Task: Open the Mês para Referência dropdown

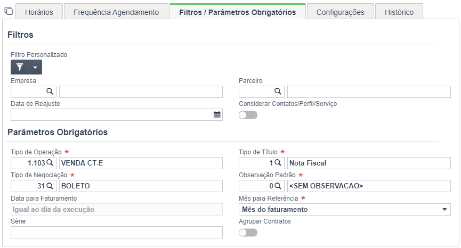Action: 345,210
